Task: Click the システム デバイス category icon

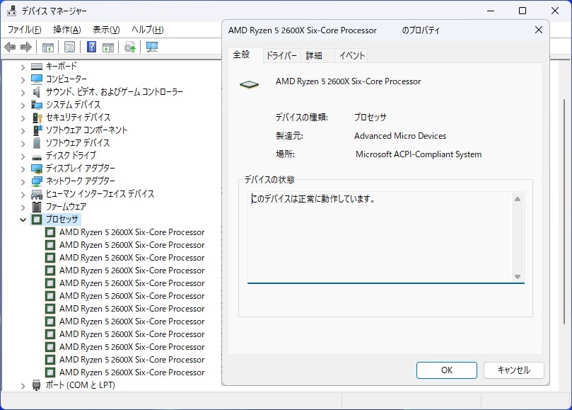Action: click(37, 105)
